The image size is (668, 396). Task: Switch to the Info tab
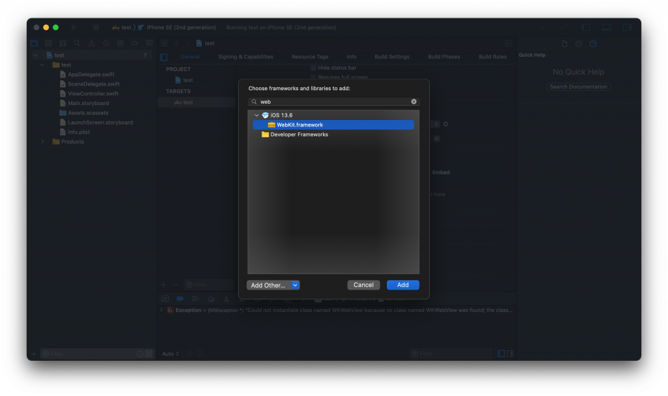pyautogui.click(x=352, y=57)
